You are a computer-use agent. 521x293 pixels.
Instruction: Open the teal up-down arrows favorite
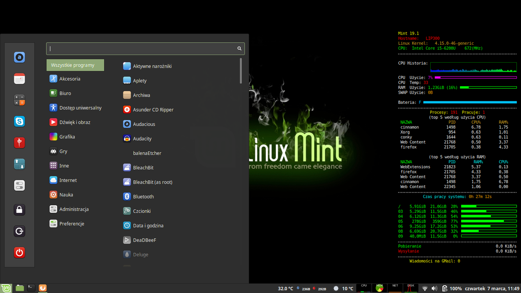tap(20, 164)
